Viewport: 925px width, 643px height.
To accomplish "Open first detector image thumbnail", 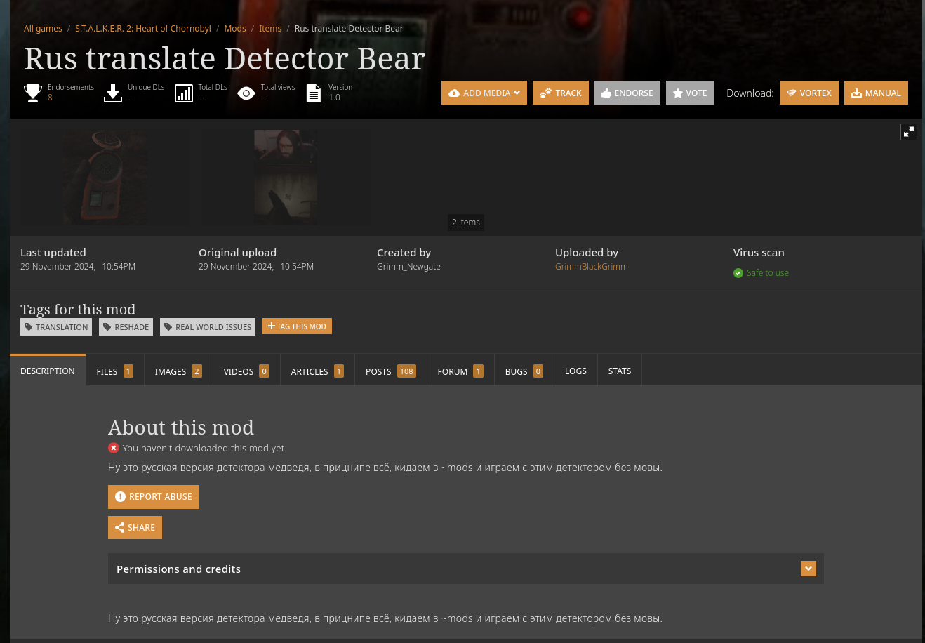I will 105,177.
